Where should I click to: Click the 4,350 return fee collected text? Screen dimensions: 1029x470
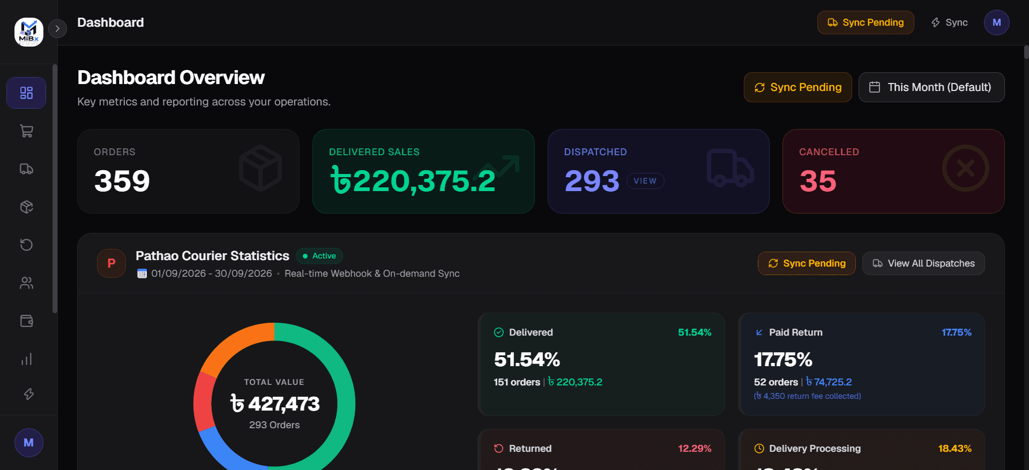807,396
